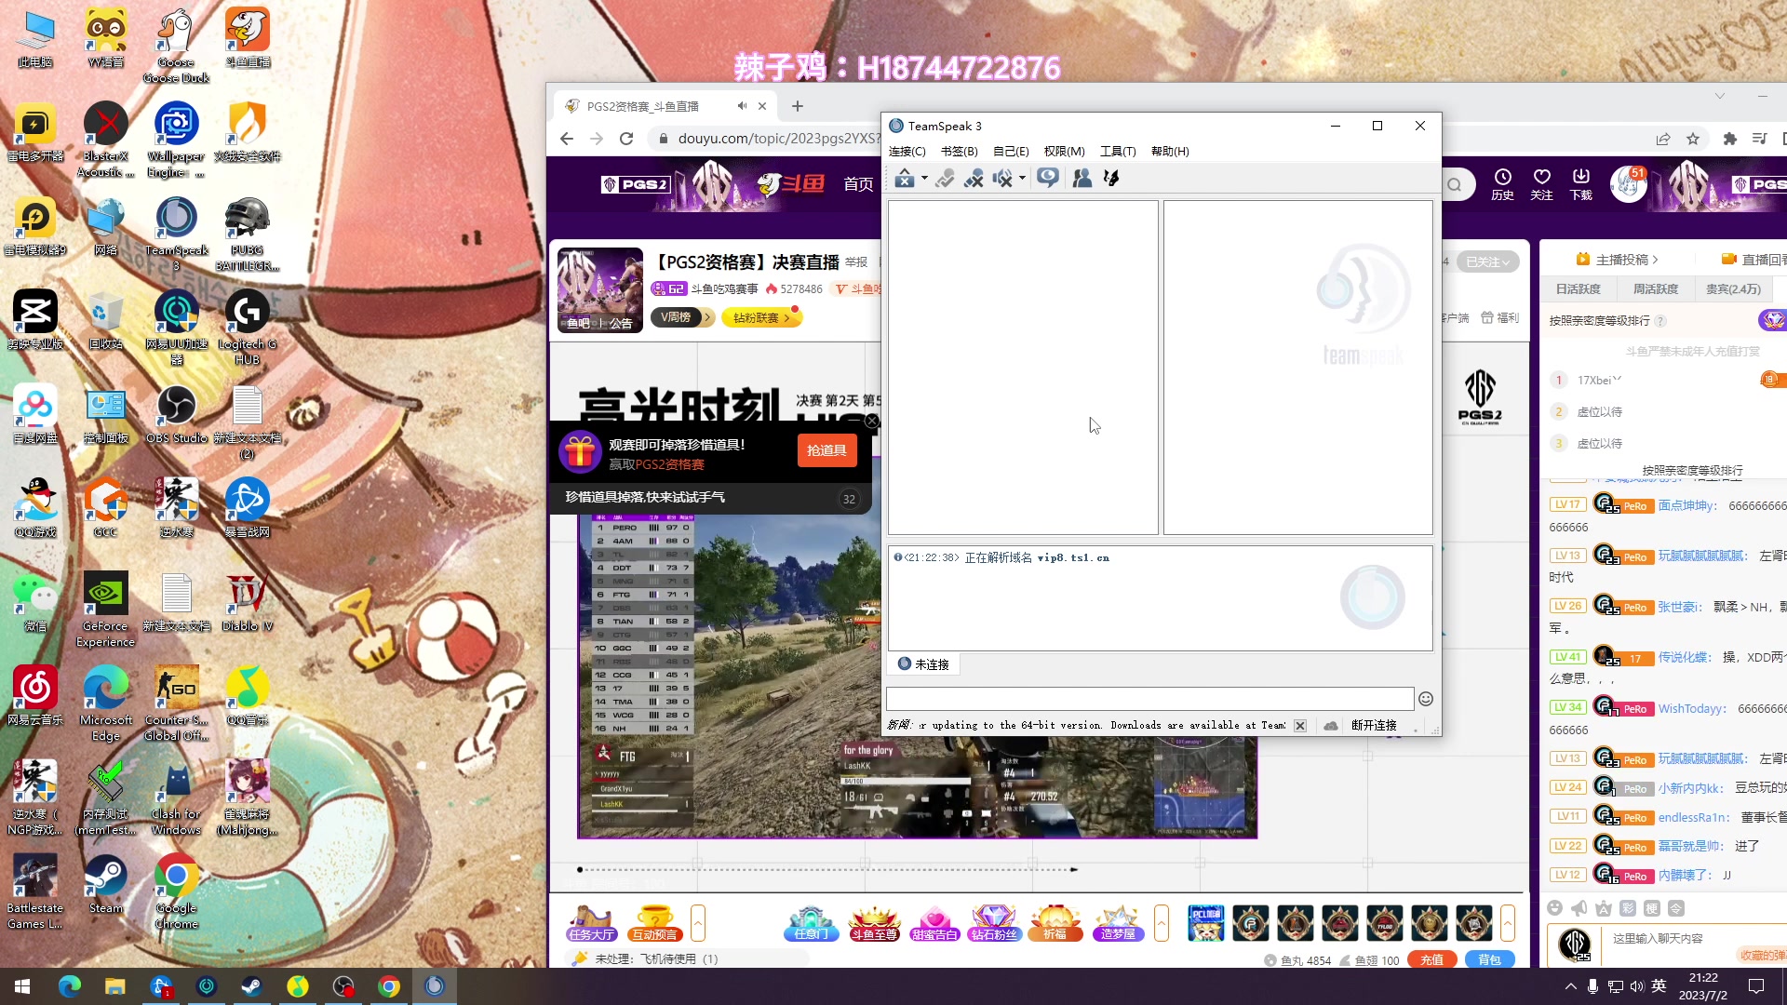
Task: Click the TeamSpeak unsubscribe channels toolbar icon
Action: [x=974, y=178]
